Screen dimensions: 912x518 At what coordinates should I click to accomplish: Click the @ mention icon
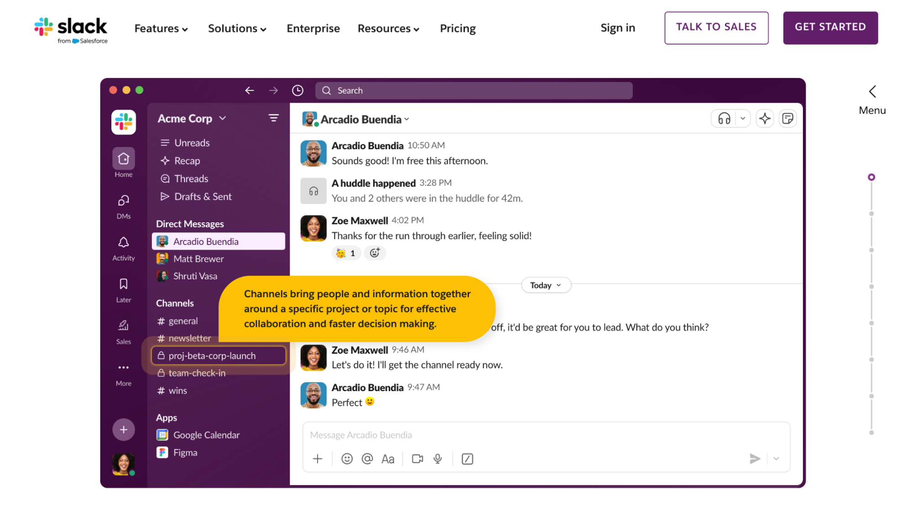(367, 459)
